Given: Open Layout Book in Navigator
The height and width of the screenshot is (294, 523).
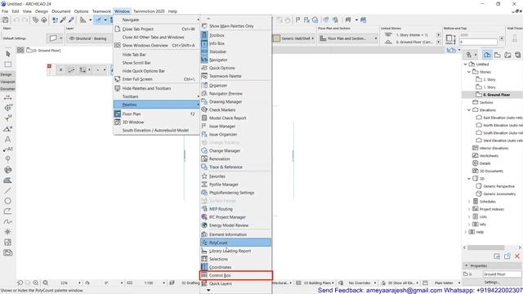Looking at the screenshot, I should click(507, 55).
